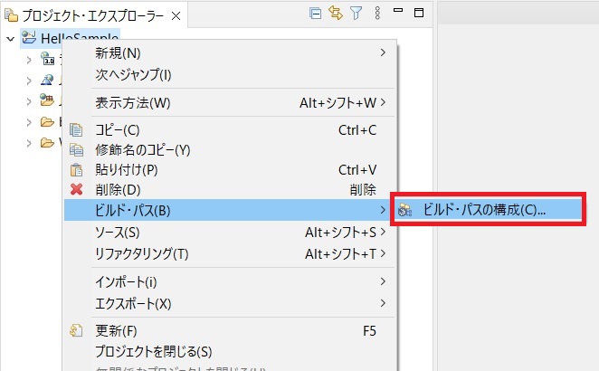599x371 pixels.
Task: Open the filter funnel icon
Action: [x=356, y=14]
